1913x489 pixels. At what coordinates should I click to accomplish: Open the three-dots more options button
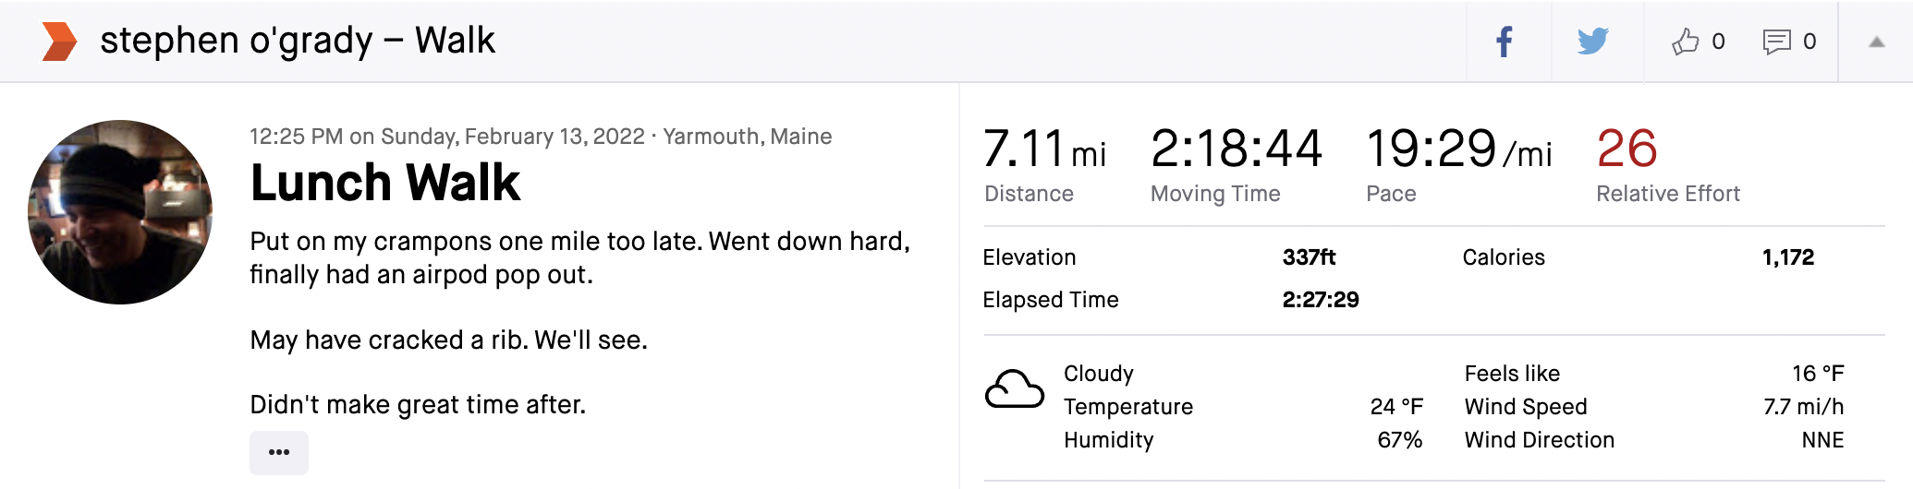pos(279,452)
